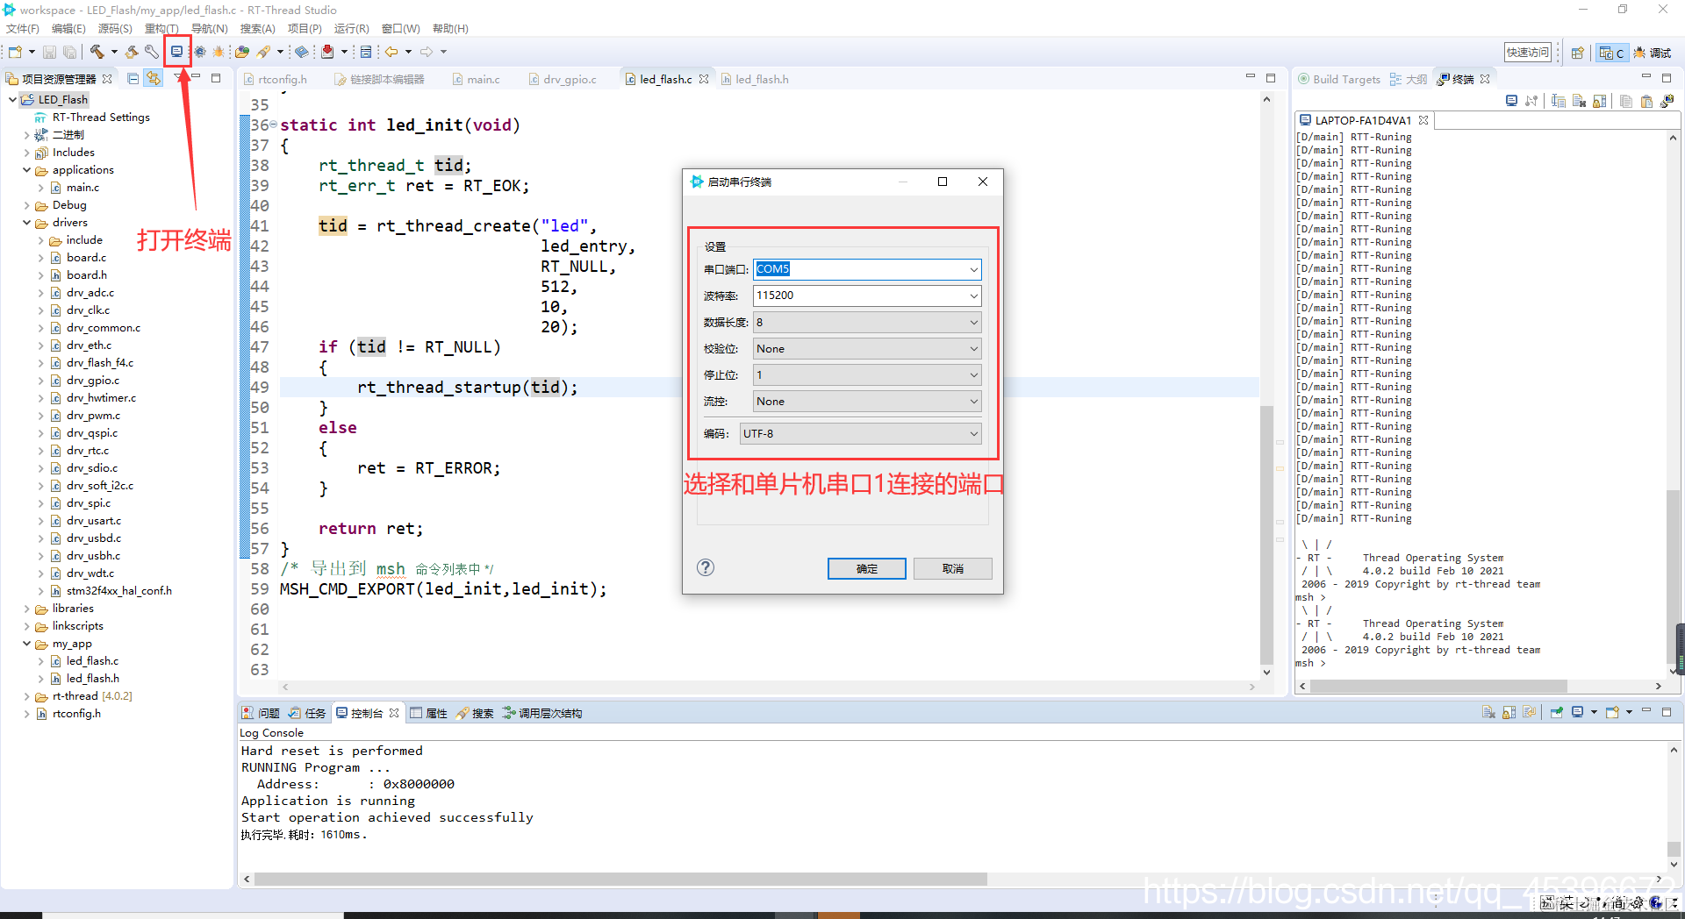
Task: Clear the Log Console output
Action: pos(1488,712)
